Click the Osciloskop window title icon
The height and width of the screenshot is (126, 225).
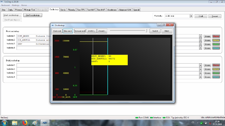pos(53,25)
